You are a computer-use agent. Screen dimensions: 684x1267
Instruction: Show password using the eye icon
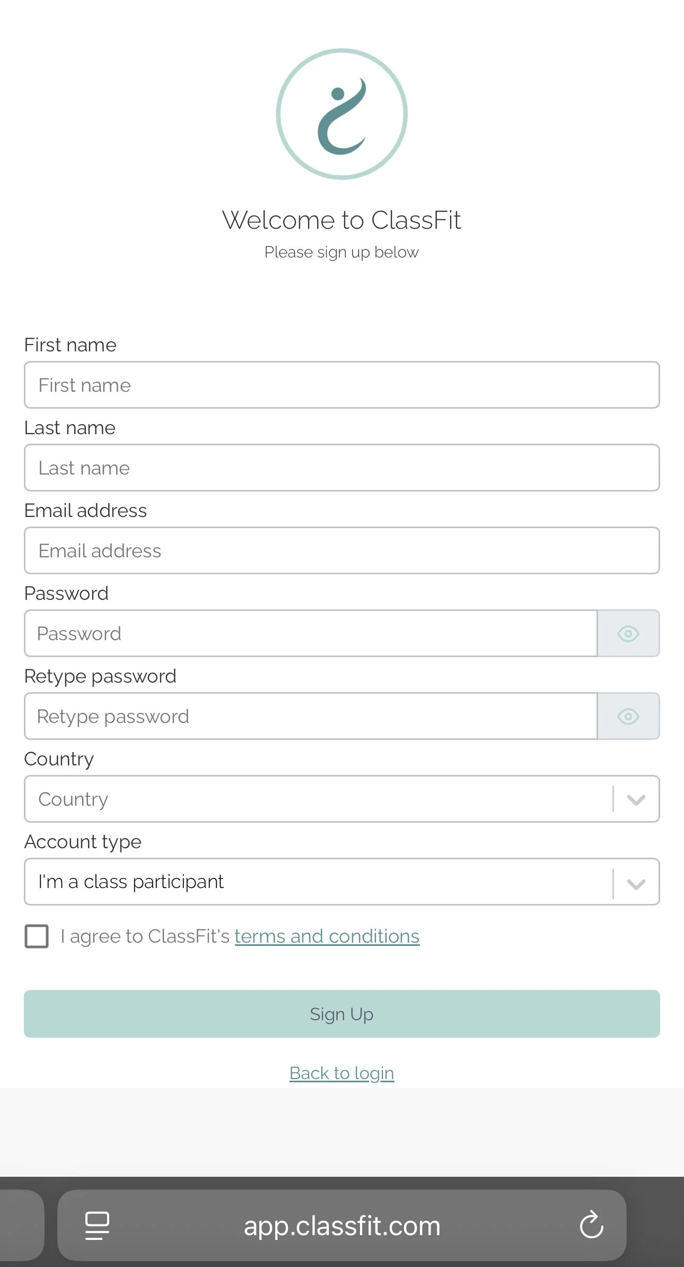pyautogui.click(x=628, y=633)
